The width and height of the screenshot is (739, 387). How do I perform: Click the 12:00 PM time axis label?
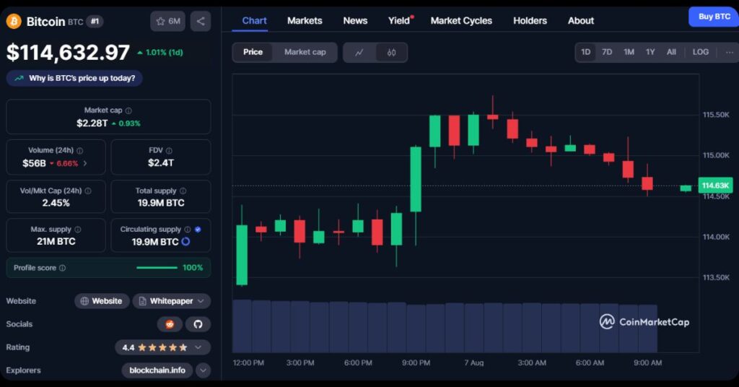pos(248,363)
